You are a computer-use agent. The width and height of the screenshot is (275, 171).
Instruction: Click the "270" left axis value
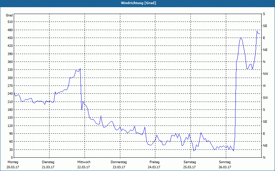10,86
